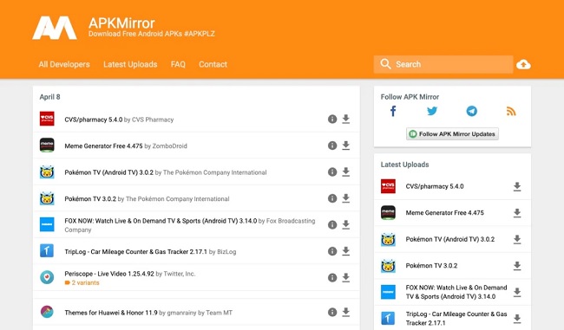Click Meme Generator thumbnail in Latest Uploads sidebar
The height and width of the screenshot is (330, 564).
click(x=388, y=212)
